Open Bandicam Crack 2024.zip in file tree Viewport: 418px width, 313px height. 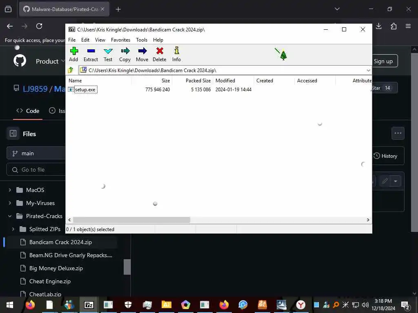pos(60,242)
